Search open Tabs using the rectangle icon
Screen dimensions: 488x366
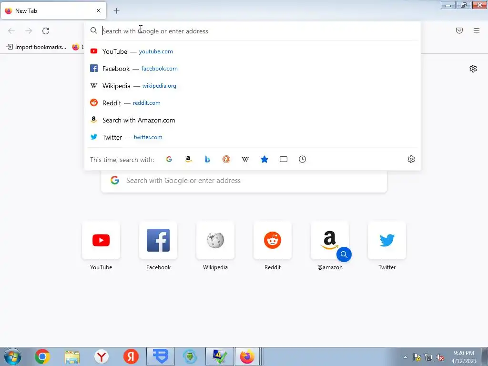[283, 159]
